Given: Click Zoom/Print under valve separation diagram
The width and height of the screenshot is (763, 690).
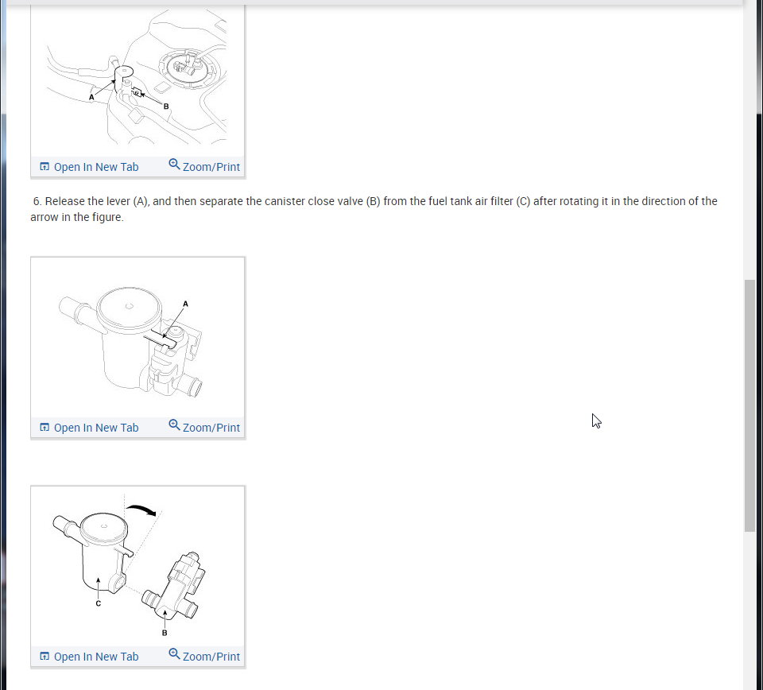Looking at the screenshot, I should (204, 656).
